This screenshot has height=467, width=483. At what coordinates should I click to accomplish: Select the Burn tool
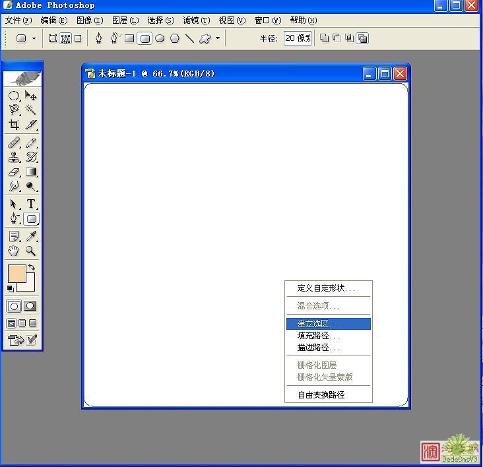coord(30,186)
